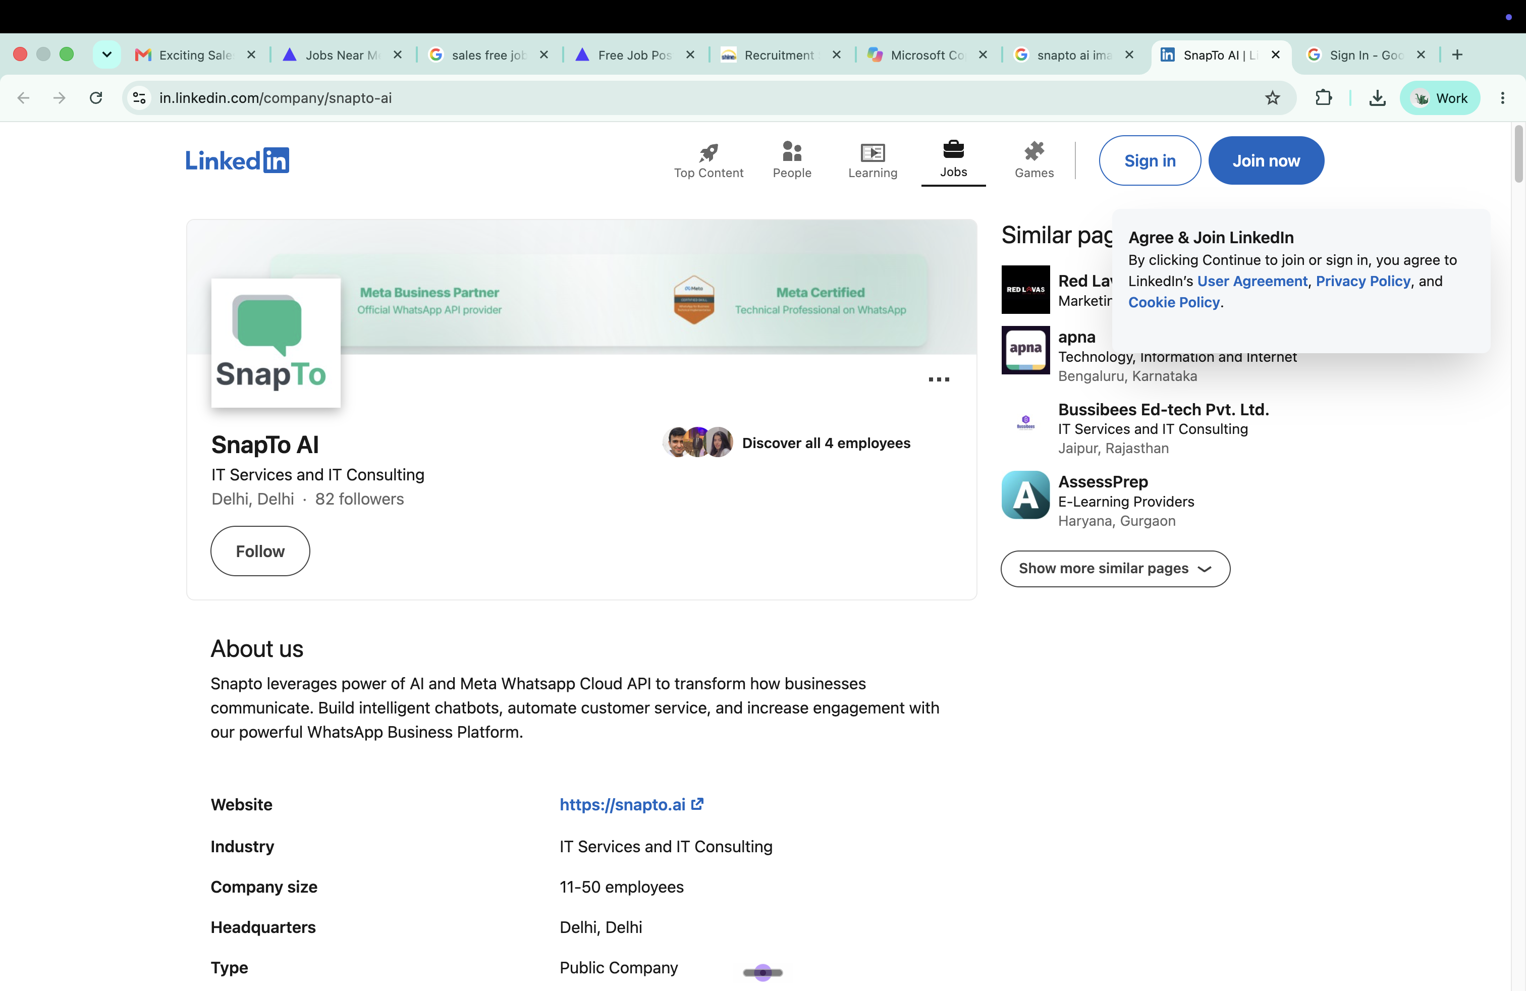Open the Cookie Policy link

click(x=1173, y=303)
